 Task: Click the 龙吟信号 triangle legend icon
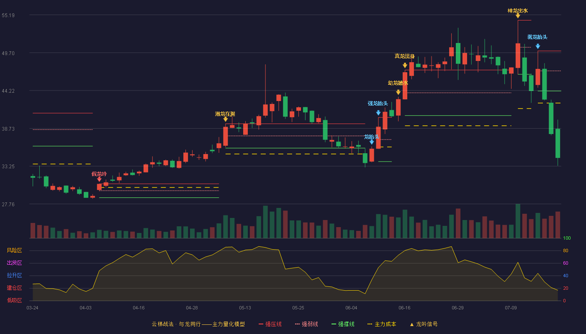click(x=412, y=324)
